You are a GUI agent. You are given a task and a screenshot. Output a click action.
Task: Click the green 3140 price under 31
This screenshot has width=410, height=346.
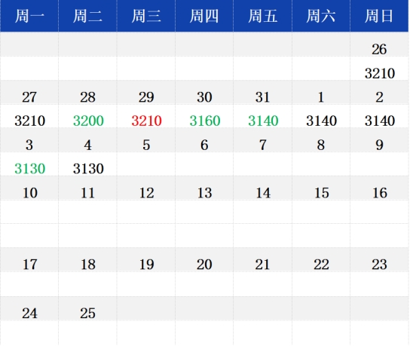click(263, 121)
